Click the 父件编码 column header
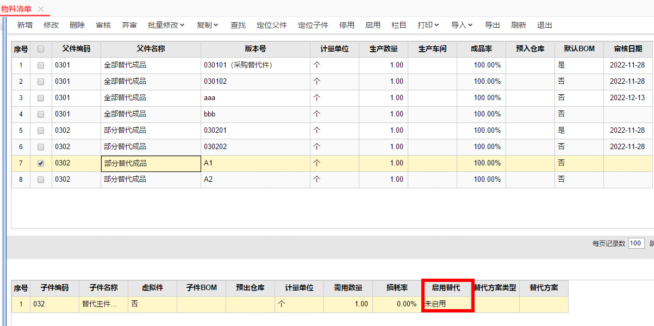Screen dimensions: 654x326 [76, 49]
